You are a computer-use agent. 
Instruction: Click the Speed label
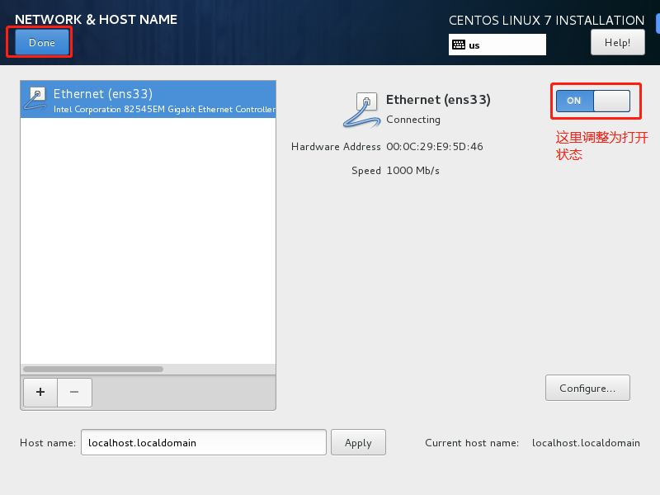click(365, 171)
